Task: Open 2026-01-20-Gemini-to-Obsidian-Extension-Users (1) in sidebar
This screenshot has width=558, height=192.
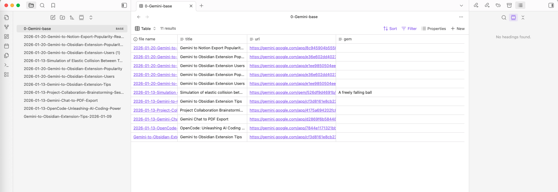Action: point(72,53)
